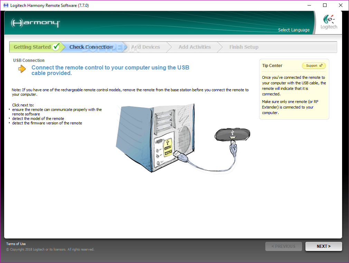Click the 'detect the model of the remote' bullet
Screen dimensions: 349x263
pyautogui.click(x=38, y=119)
